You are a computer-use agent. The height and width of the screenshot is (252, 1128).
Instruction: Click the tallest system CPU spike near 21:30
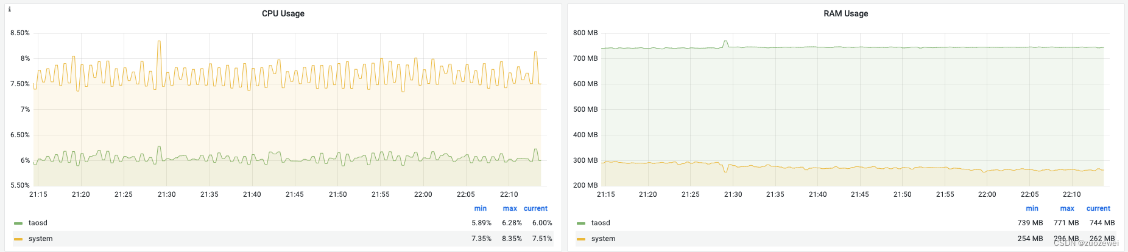coord(159,41)
